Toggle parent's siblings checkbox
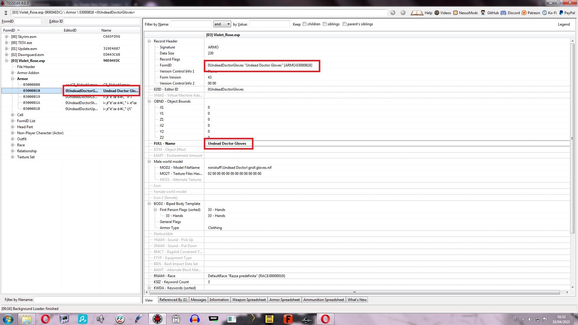578x325 pixels. tap(344, 24)
